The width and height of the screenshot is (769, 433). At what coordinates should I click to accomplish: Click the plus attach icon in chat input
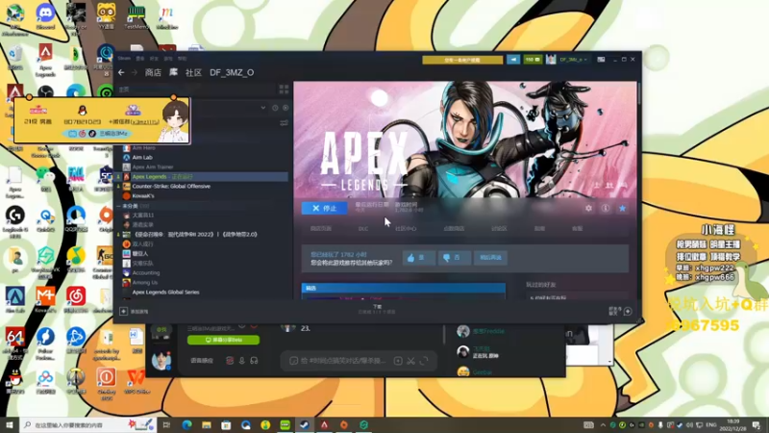[398, 361]
